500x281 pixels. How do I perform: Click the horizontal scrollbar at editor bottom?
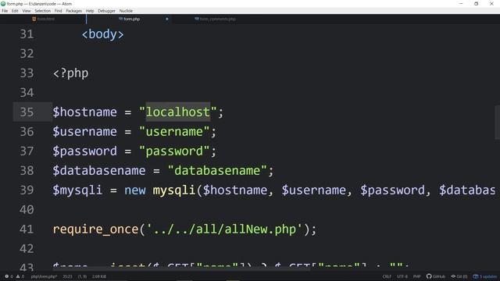182,269
